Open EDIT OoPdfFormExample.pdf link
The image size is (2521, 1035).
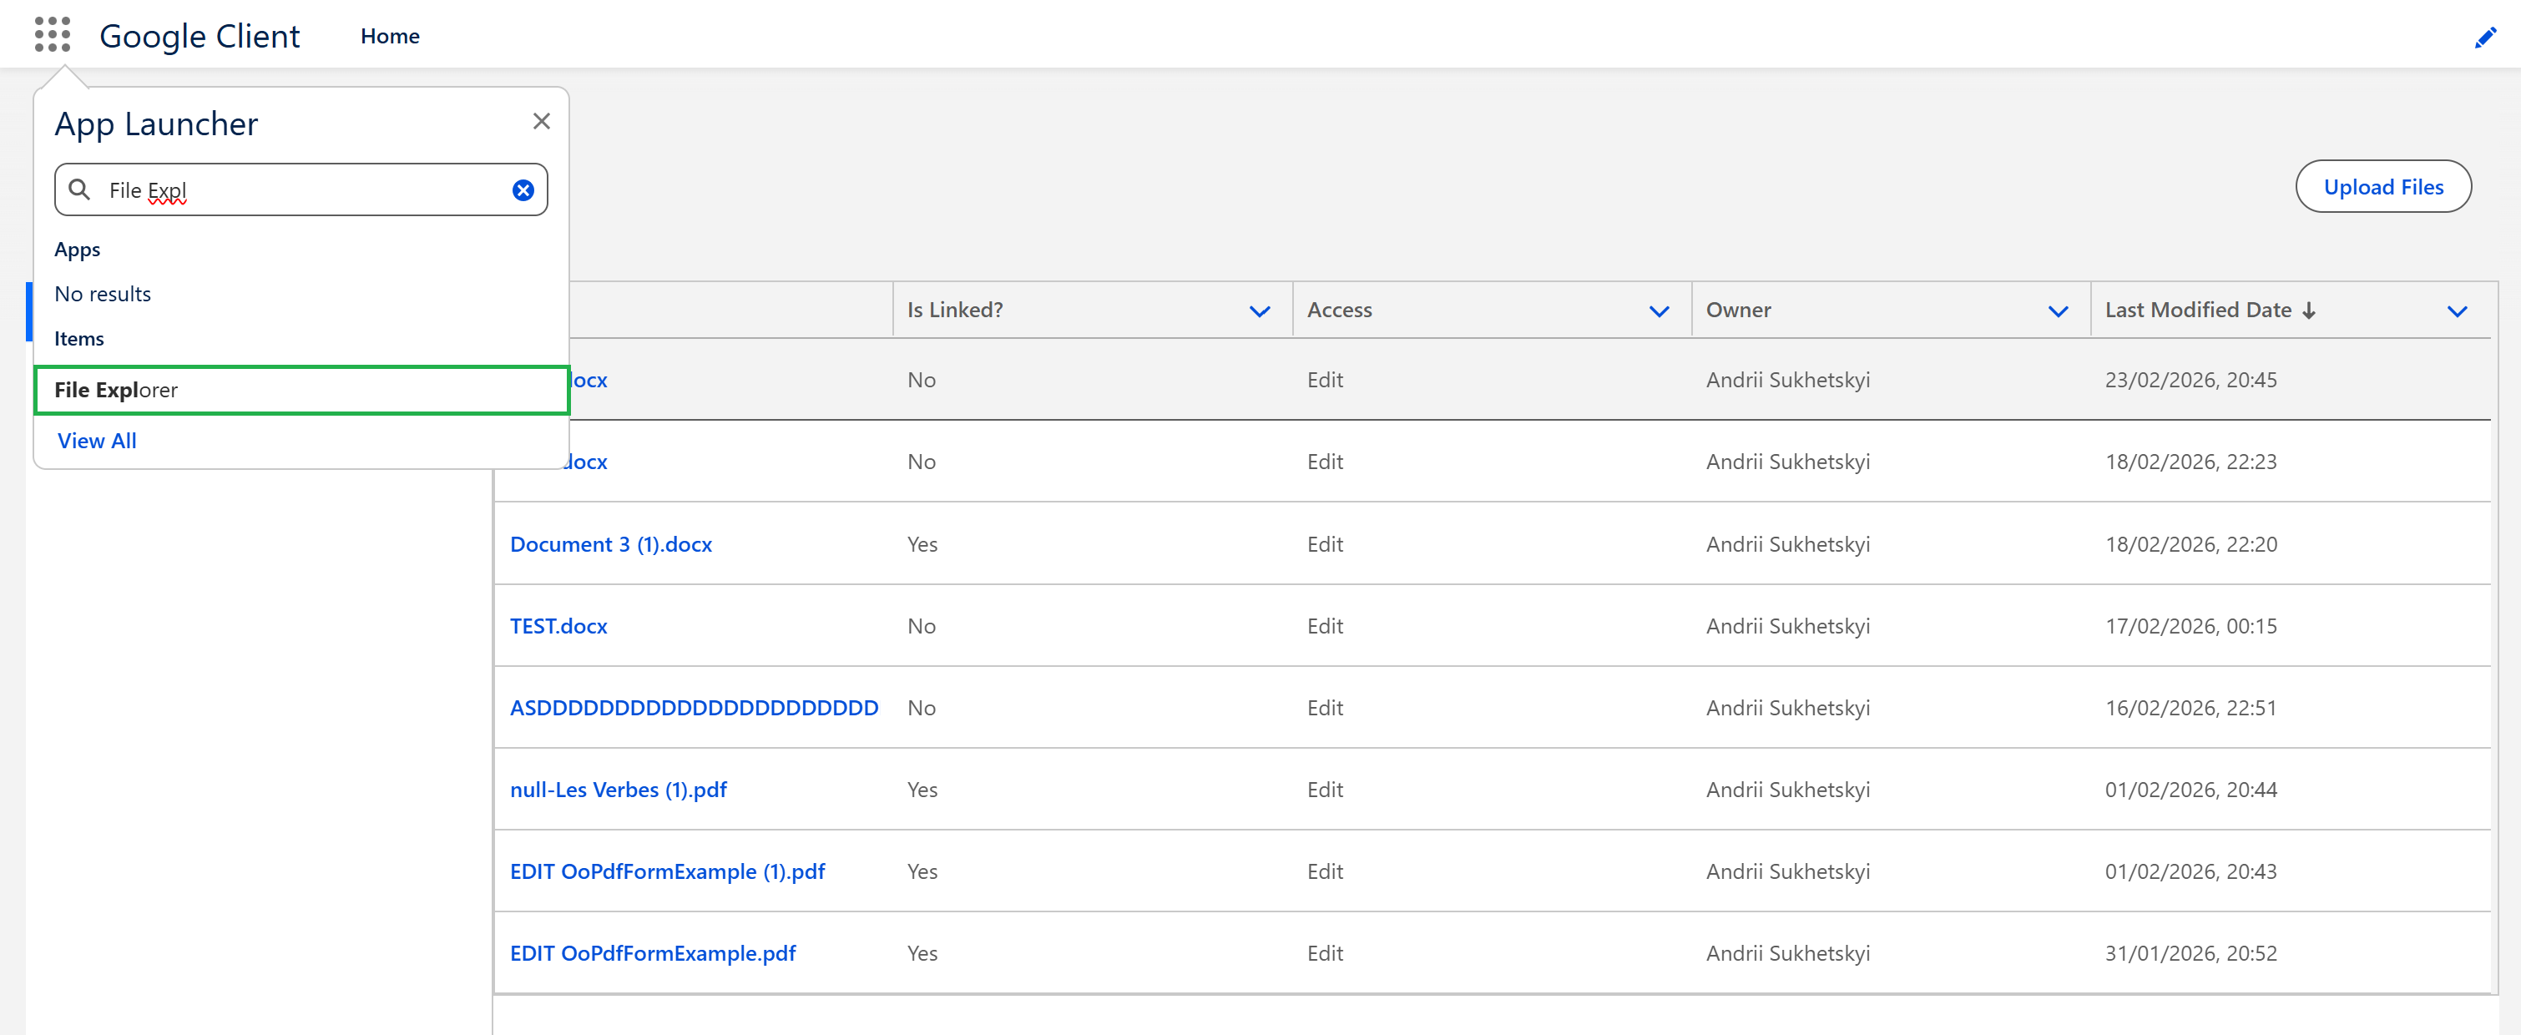pyautogui.click(x=652, y=953)
